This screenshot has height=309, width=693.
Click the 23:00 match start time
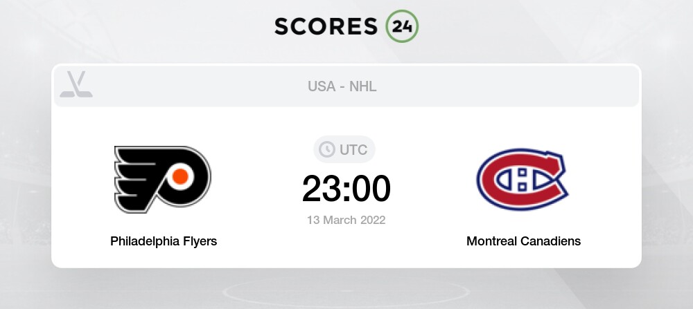[x=346, y=188]
